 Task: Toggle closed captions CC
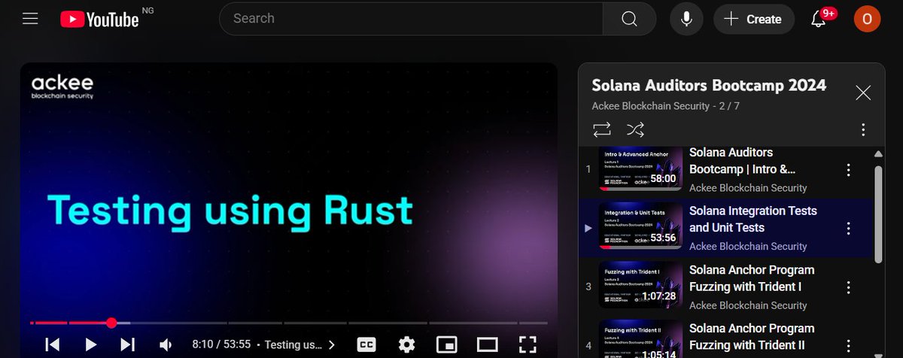tap(366, 344)
